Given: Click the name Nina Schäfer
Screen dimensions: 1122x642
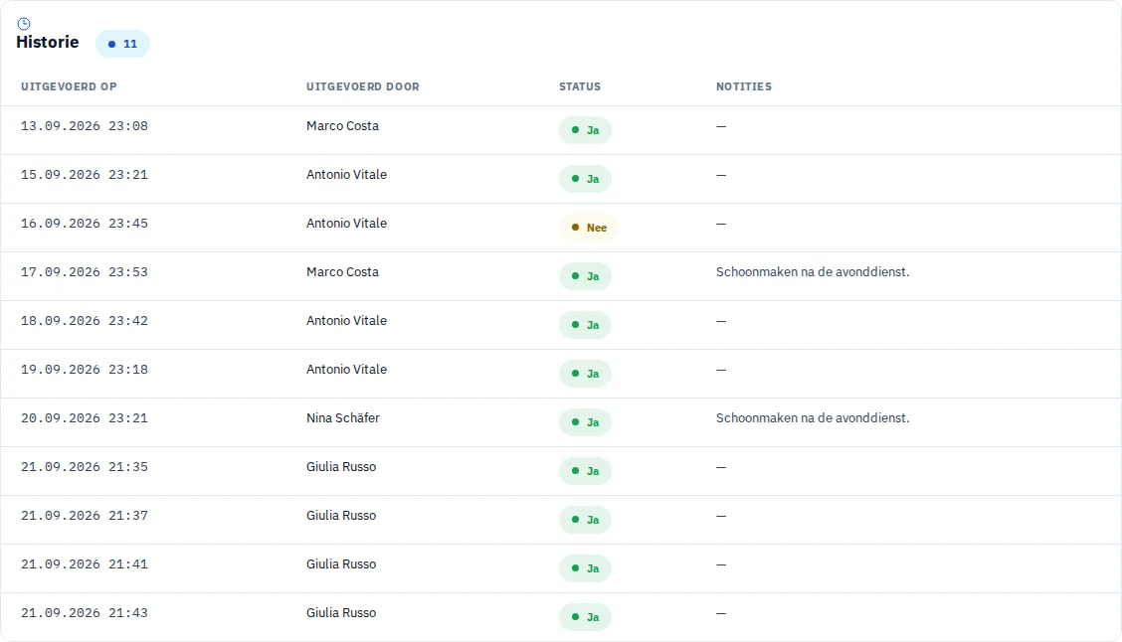Looking at the screenshot, I should click(x=343, y=417).
